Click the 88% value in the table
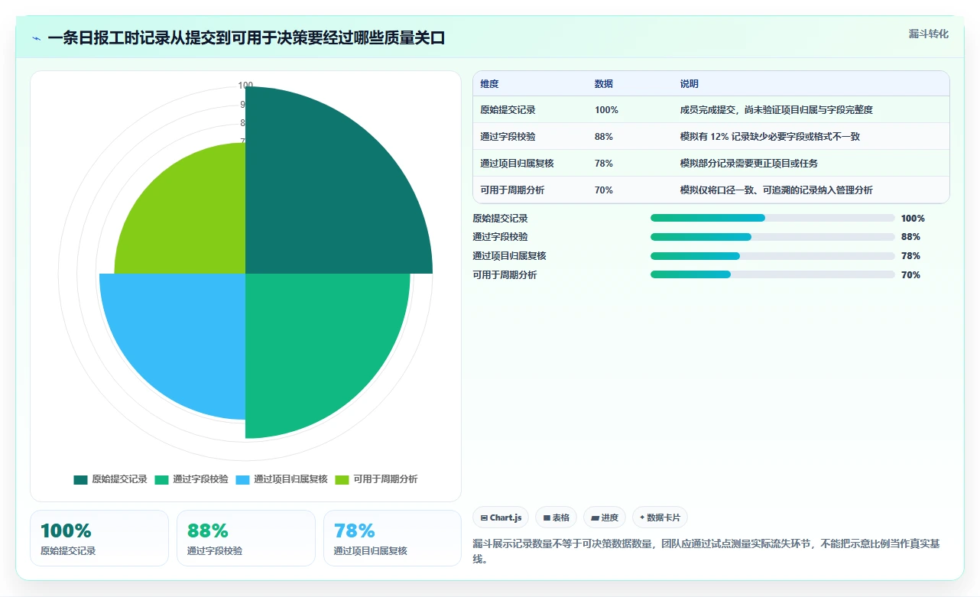Viewport: 980px width, 597px height. pyautogui.click(x=604, y=137)
